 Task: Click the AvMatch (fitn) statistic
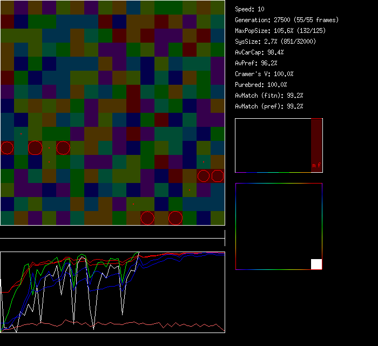point(269,96)
